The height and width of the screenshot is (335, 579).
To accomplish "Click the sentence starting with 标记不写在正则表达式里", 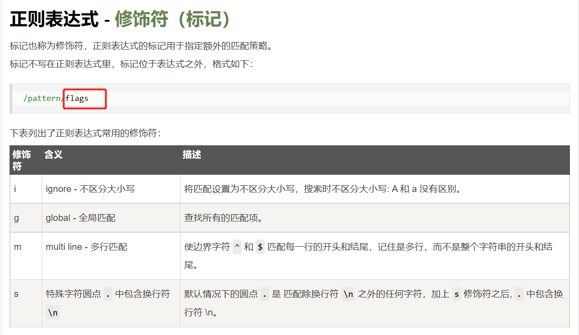I will click(131, 64).
